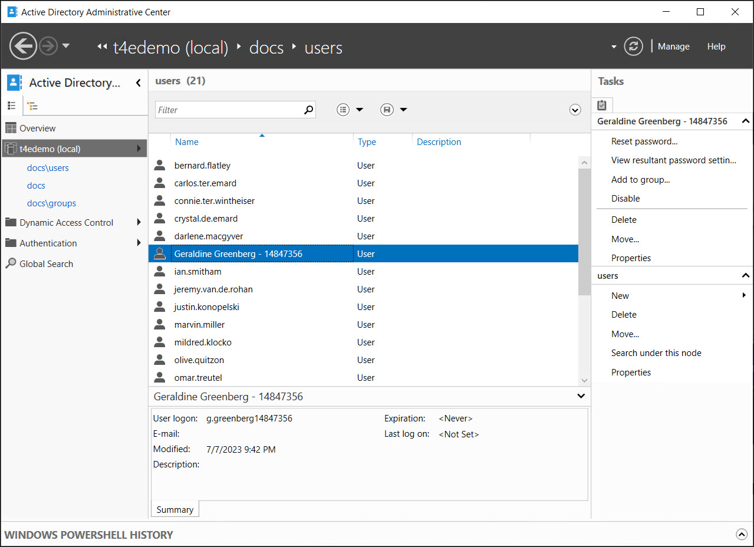754x547 pixels.
Task: Click the back navigation arrow
Action: coord(24,46)
